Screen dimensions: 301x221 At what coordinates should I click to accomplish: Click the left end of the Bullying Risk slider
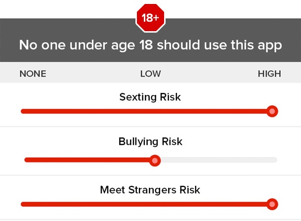click(x=27, y=160)
